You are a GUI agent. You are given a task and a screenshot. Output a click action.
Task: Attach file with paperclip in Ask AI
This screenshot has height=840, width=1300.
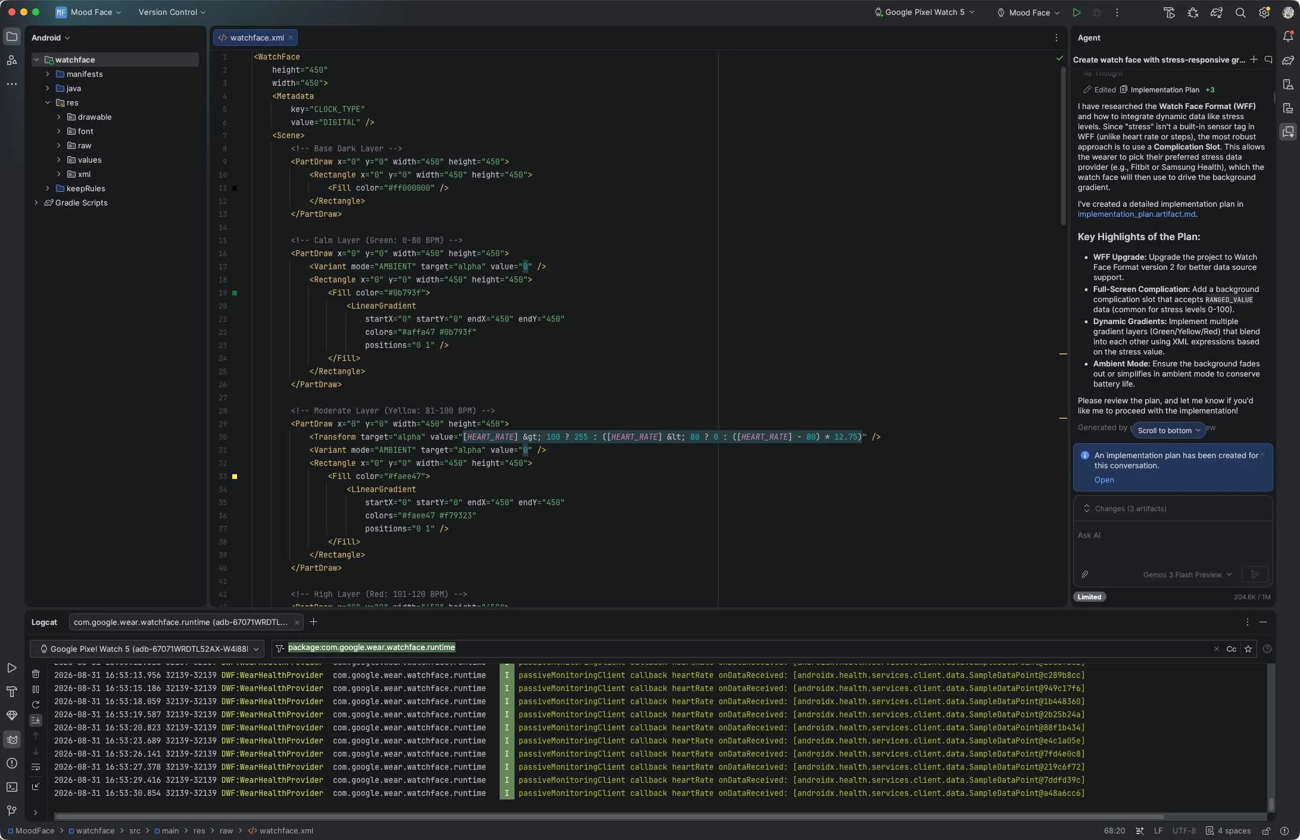[1084, 574]
